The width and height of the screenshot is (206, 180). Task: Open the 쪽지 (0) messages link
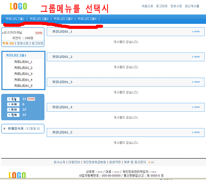tap(8, 43)
